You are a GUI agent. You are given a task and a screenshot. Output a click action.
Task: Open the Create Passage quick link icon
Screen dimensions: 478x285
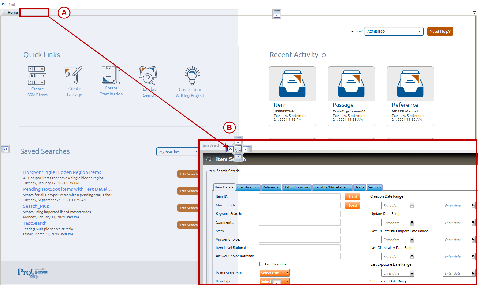[73, 75]
